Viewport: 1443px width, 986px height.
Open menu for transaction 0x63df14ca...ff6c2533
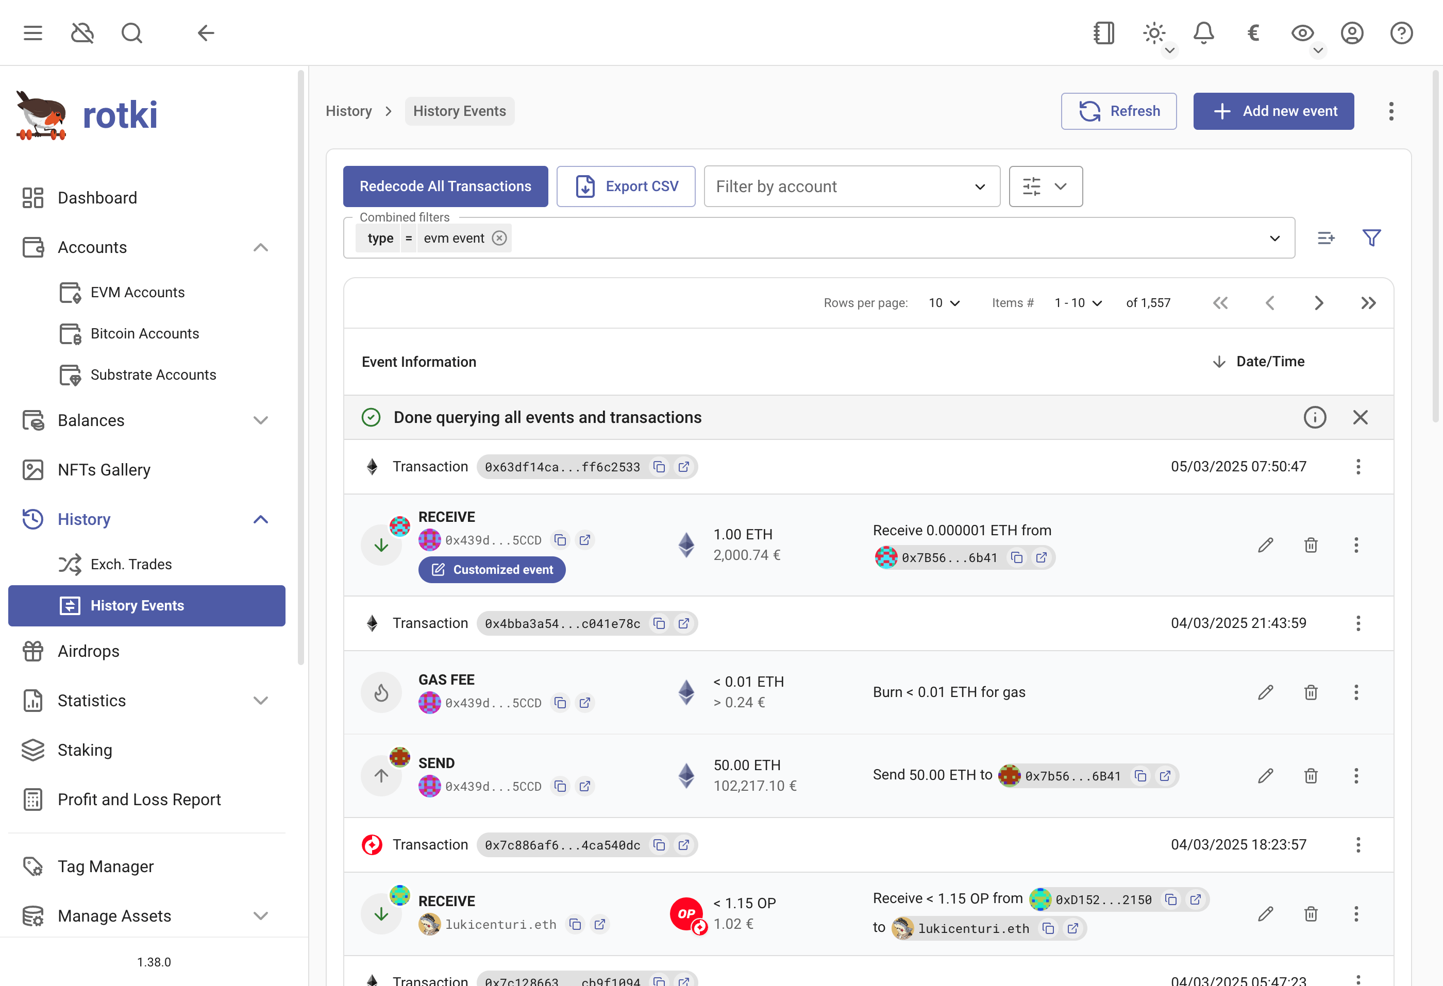(x=1358, y=467)
